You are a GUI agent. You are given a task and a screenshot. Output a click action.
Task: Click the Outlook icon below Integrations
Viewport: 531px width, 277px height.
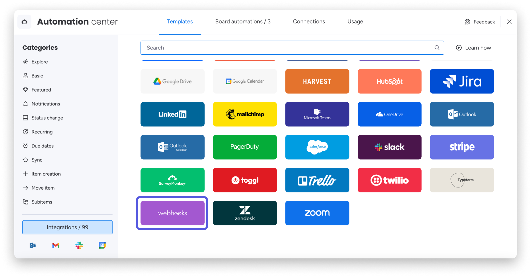tap(33, 245)
